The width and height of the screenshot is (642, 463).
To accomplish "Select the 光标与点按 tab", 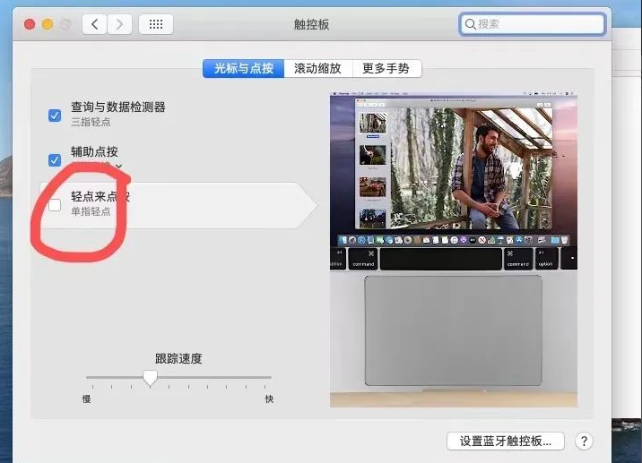I will point(243,68).
